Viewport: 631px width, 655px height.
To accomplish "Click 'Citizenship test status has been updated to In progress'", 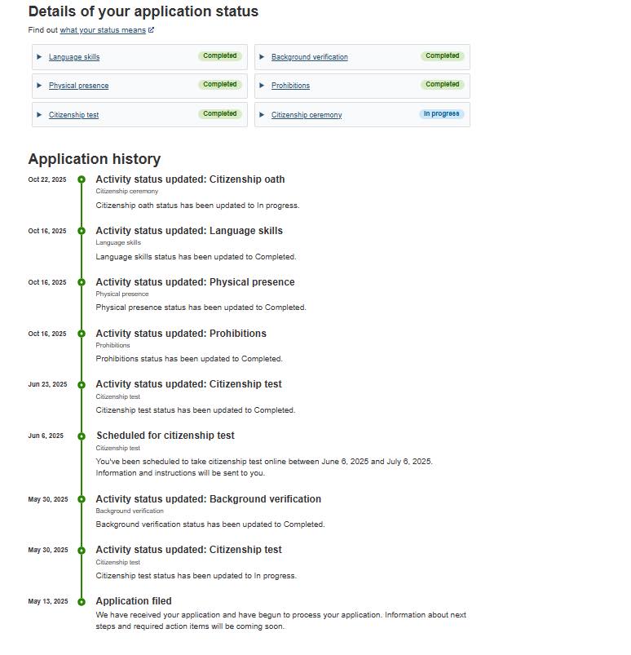I will (196, 576).
